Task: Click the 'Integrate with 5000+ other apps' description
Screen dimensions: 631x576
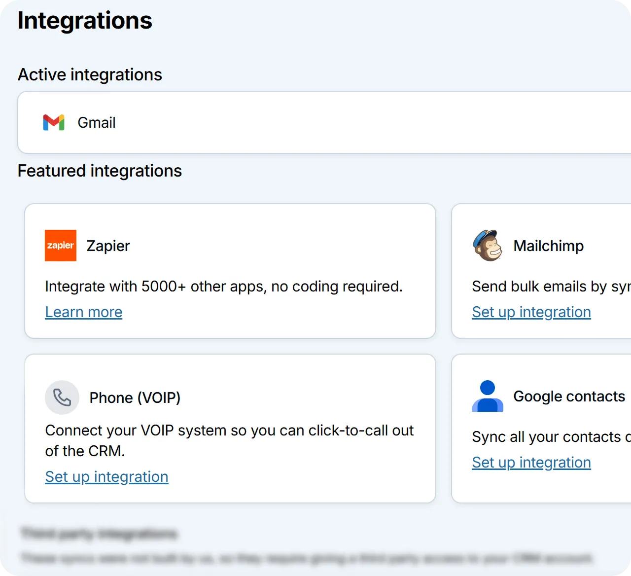Action: (x=224, y=287)
